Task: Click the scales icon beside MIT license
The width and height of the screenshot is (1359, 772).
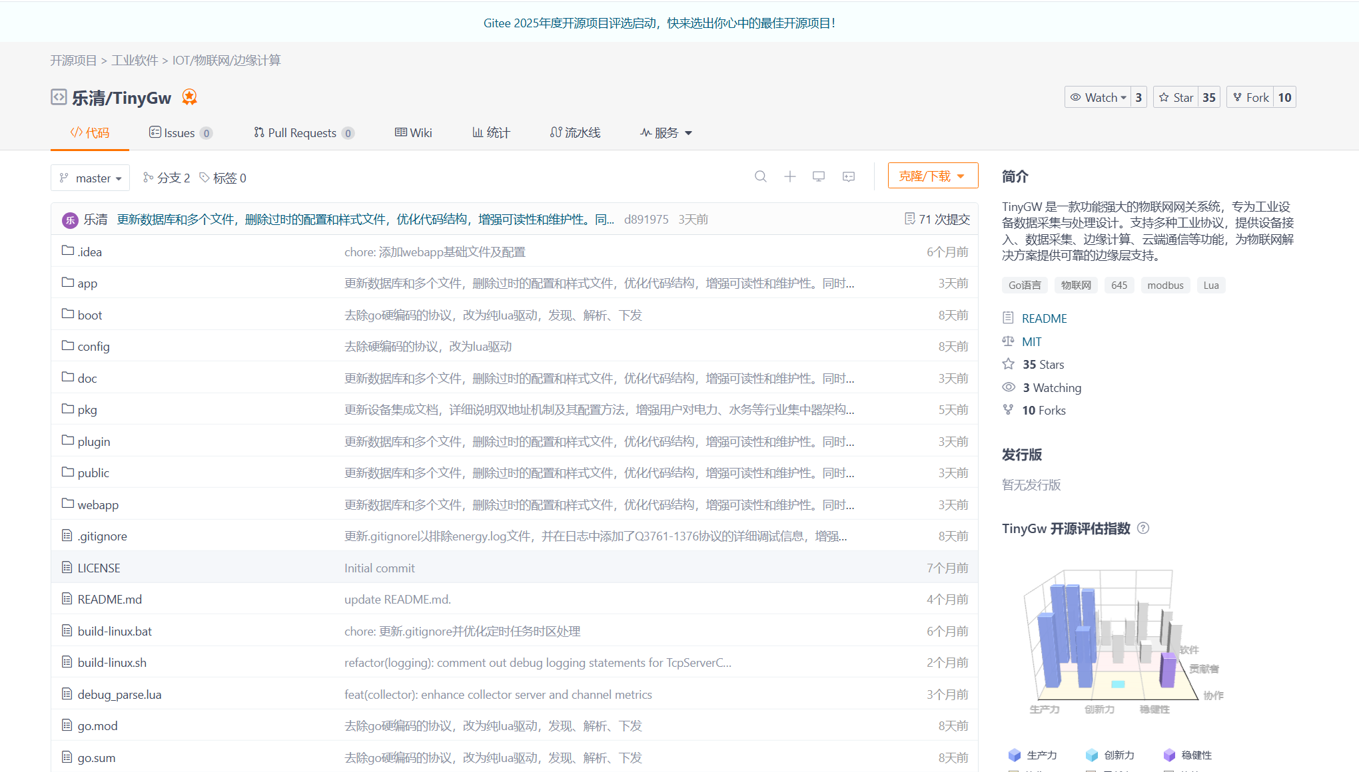Action: [1008, 341]
